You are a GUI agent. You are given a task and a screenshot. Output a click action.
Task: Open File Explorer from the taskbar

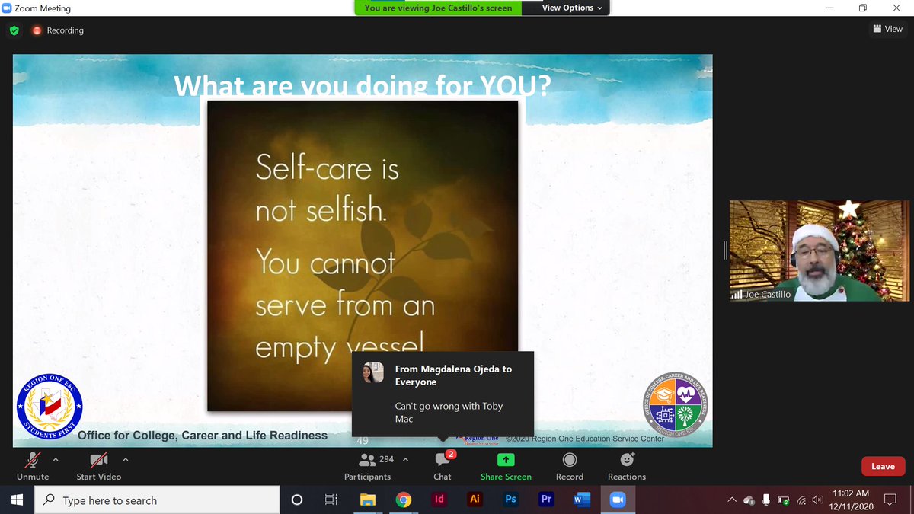pyautogui.click(x=368, y=500)
